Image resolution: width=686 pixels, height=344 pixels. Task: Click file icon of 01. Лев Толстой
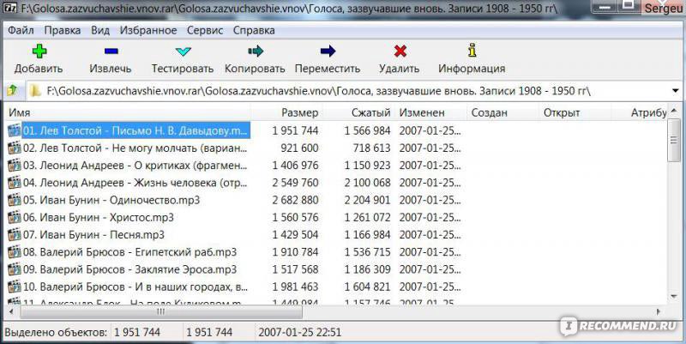pyautogui.click(x=15, y=130)
